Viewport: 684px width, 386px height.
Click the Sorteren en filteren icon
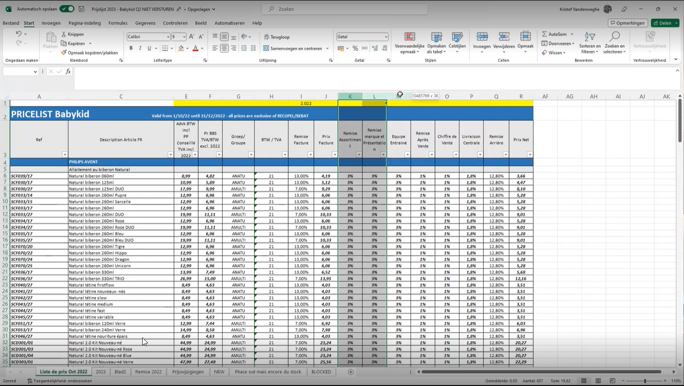(x=590, y=37)
